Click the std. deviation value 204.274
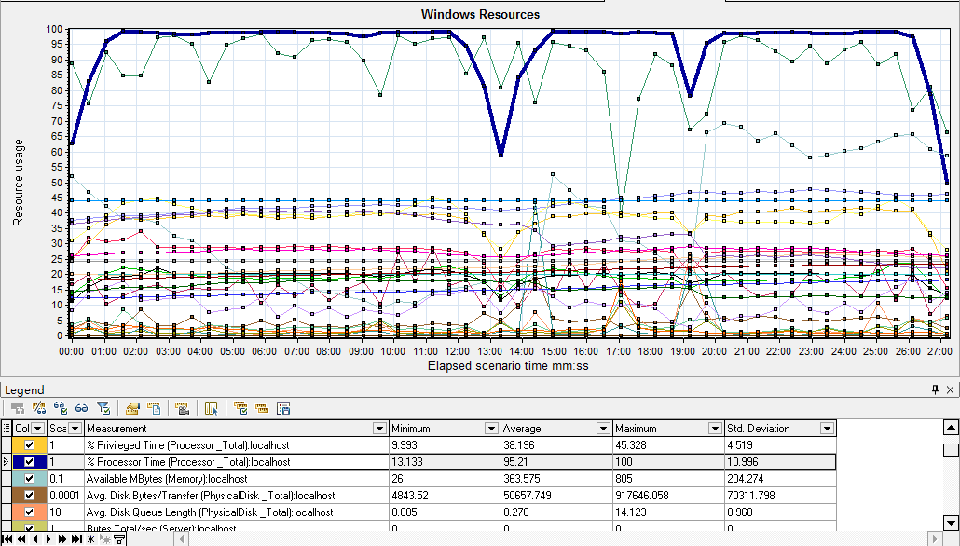960x546 pixels. (746, 479)
